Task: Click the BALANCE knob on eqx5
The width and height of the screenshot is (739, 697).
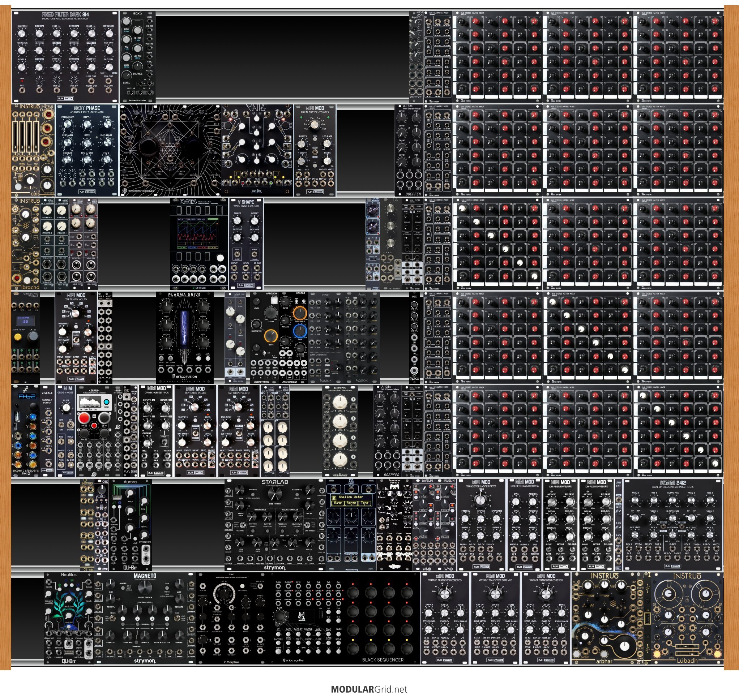Action: coord(137,66)
